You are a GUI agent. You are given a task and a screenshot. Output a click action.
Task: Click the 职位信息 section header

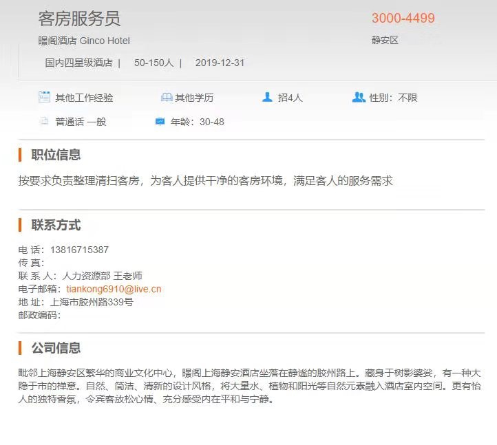point(56,155)
